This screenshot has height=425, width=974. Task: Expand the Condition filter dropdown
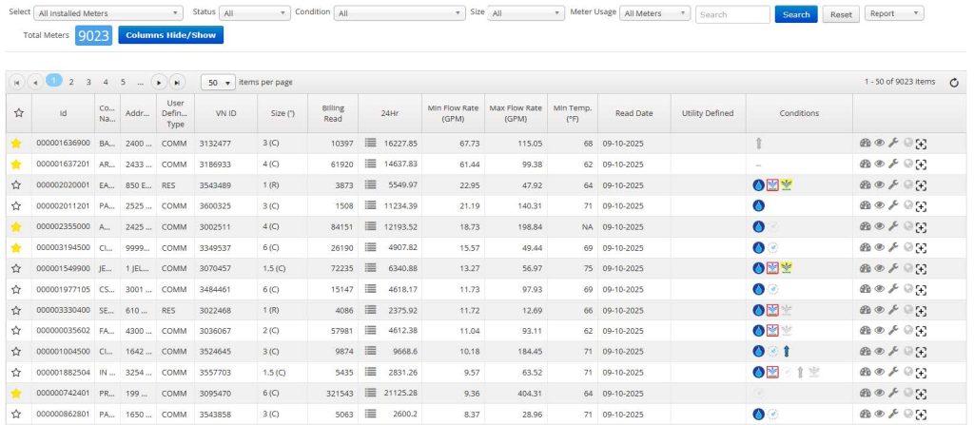pyautogui.click(x=399, y=13)
